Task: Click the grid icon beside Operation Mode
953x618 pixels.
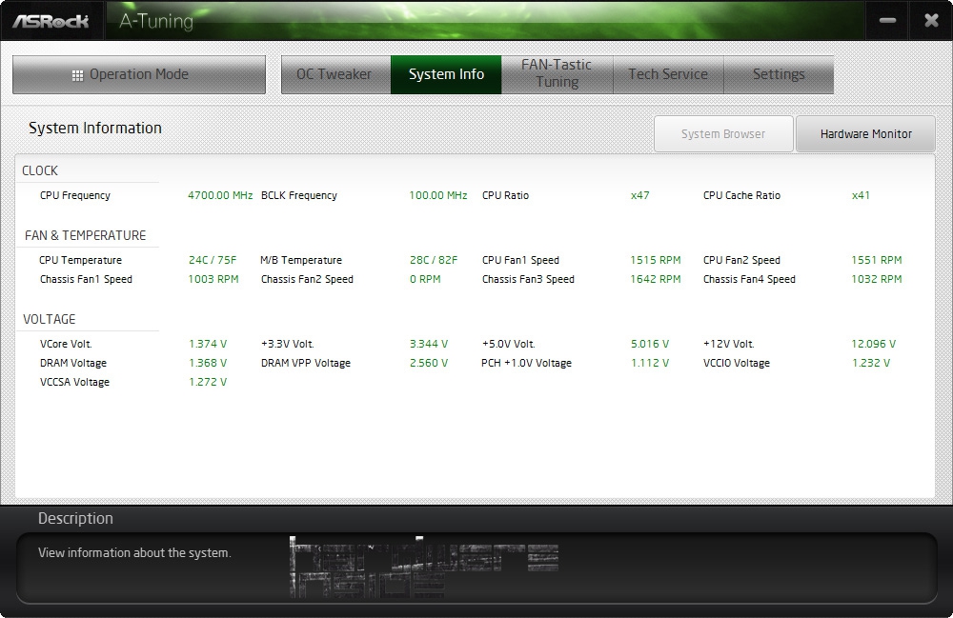Action: point(77,75)
